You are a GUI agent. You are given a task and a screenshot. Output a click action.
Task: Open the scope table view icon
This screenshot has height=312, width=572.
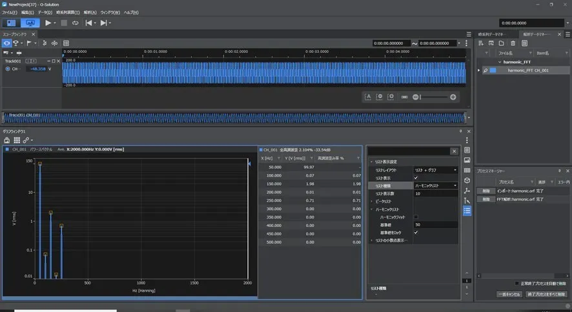[x=66, y=43]
